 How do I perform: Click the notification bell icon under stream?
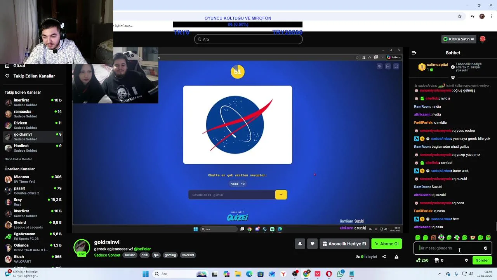click(300, 244)
